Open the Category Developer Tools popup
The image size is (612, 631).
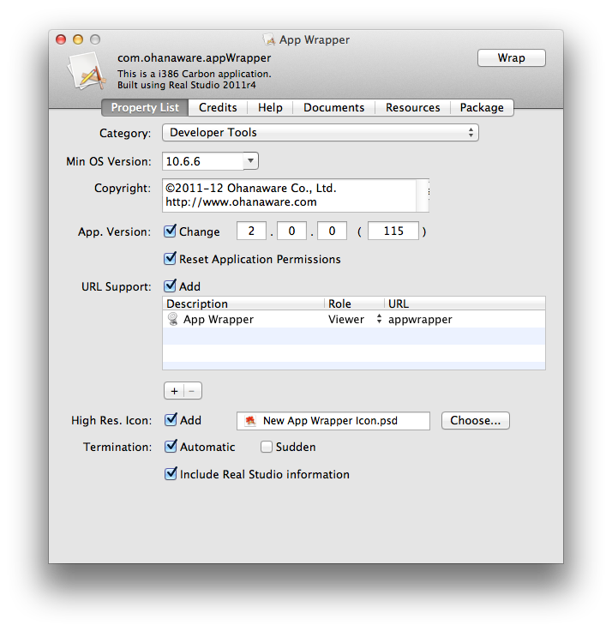coord(321,132)
